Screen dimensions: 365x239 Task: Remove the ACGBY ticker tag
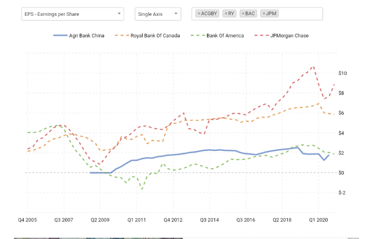[199, 14]
